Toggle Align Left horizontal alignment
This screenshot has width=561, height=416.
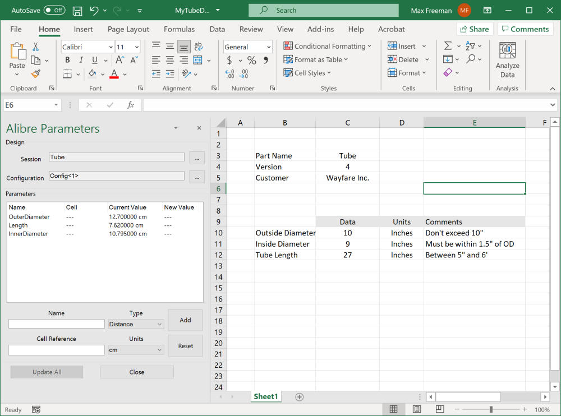click(x=156, y=60)
